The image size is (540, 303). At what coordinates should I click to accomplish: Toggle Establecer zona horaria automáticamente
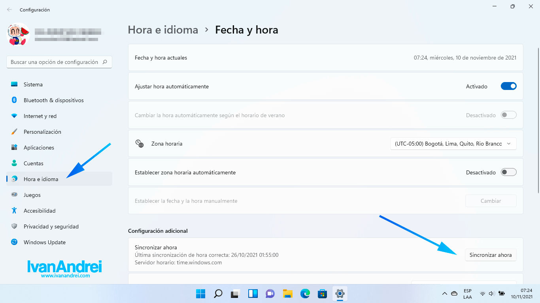coord(509,172)
